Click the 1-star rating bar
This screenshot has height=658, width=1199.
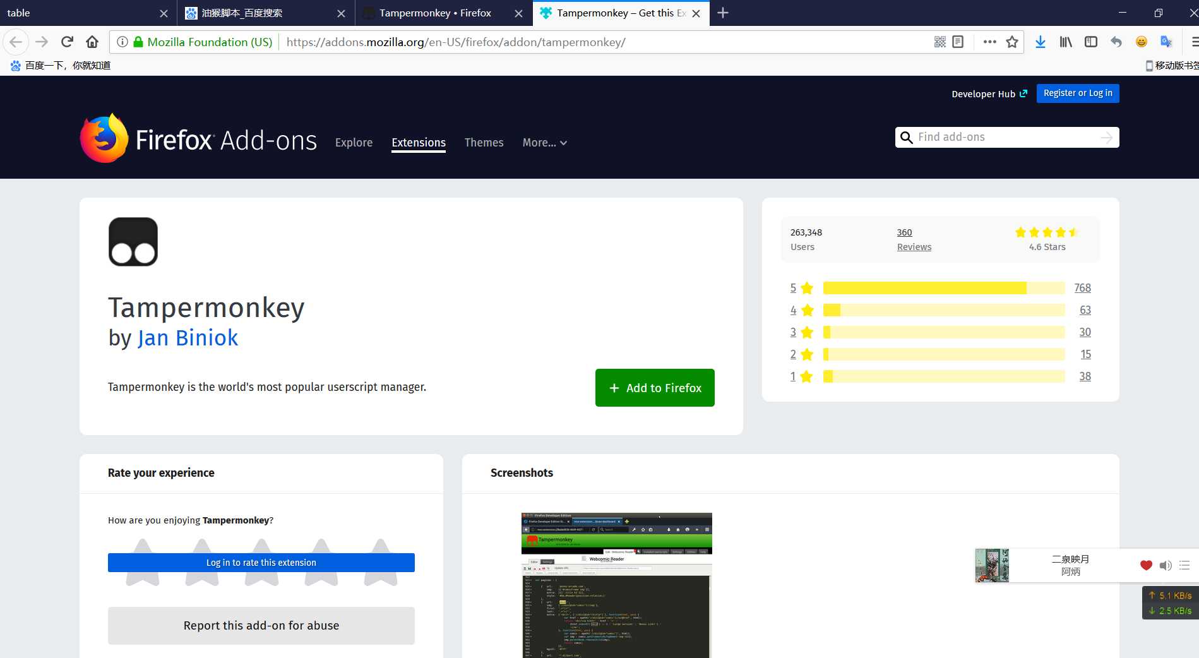click(x=944, y=376)
